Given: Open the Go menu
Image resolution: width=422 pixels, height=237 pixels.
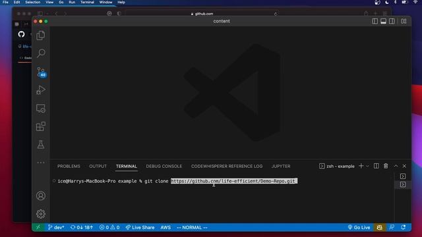Looking at the screenshot, I should (x=61, y=2).
